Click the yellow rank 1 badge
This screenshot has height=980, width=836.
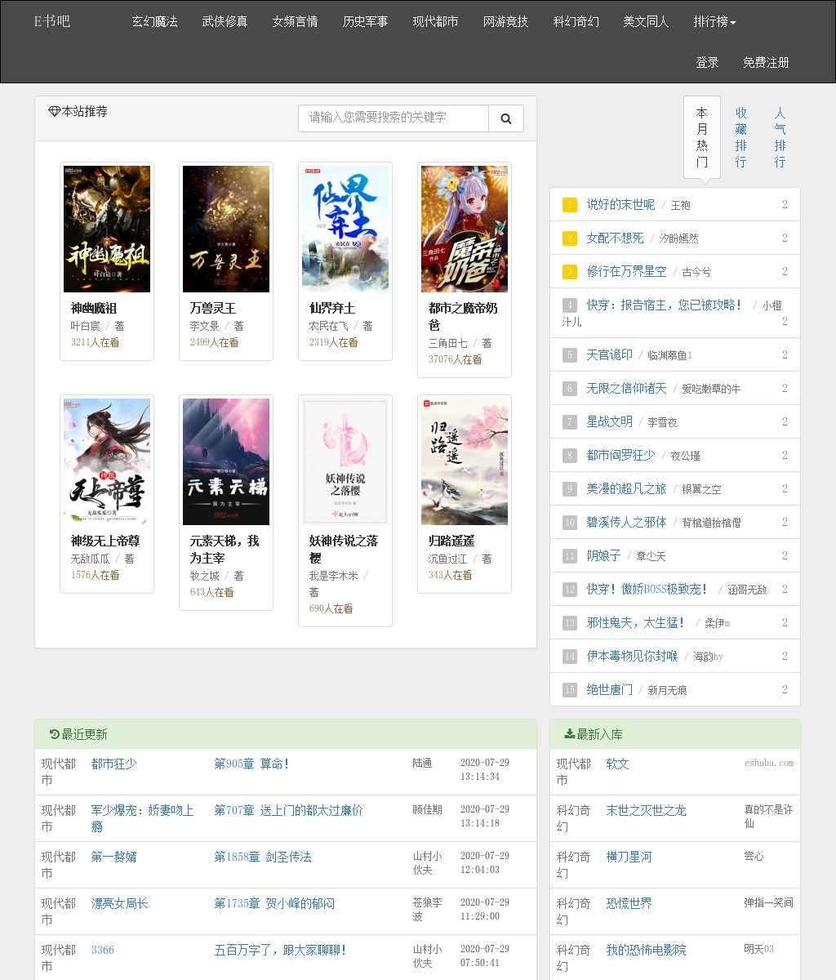[570, 205]
